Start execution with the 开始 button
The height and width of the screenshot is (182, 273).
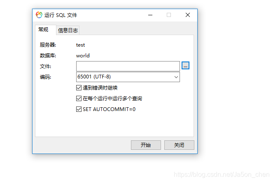click(x=146, y=145)
